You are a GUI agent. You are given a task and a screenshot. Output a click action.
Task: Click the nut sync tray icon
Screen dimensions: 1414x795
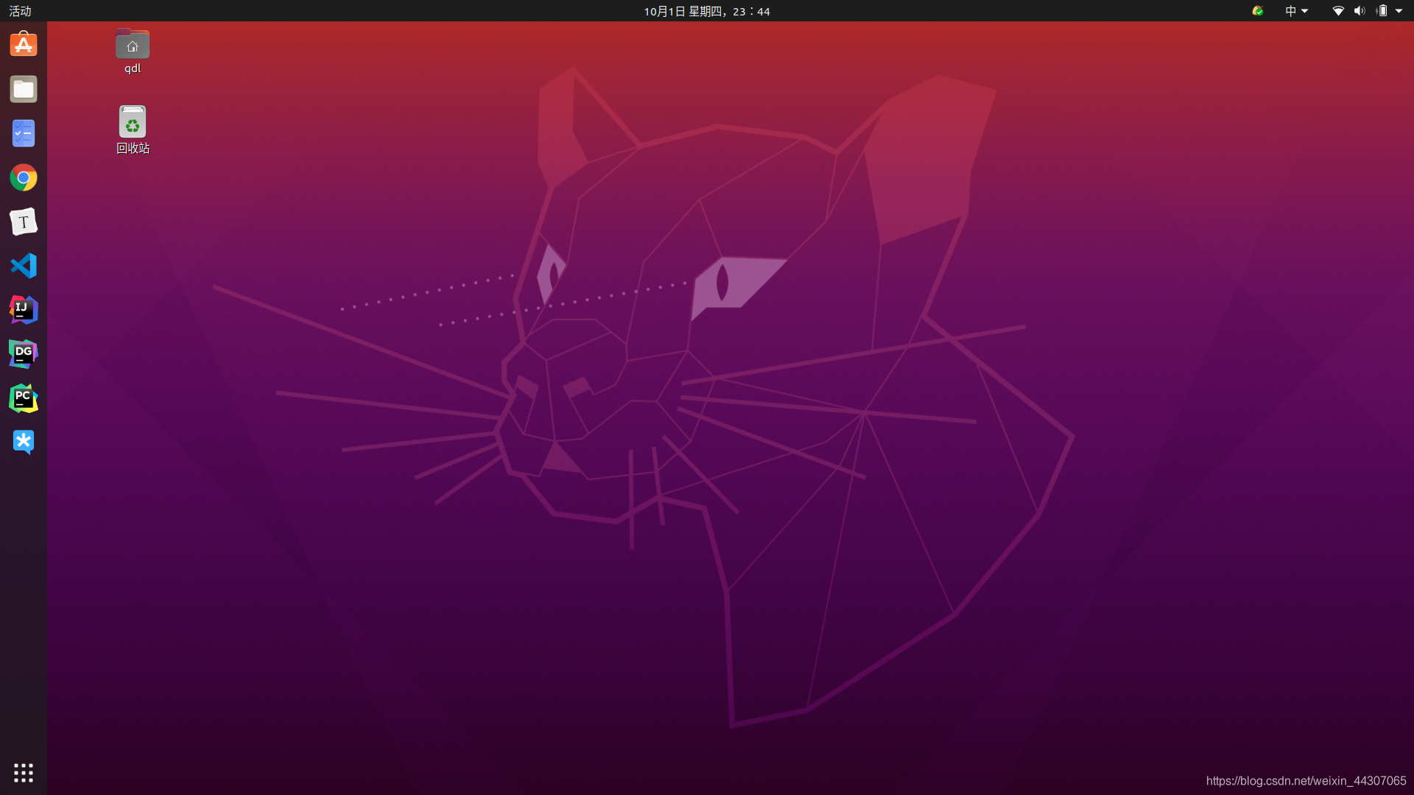[1258, 11]
